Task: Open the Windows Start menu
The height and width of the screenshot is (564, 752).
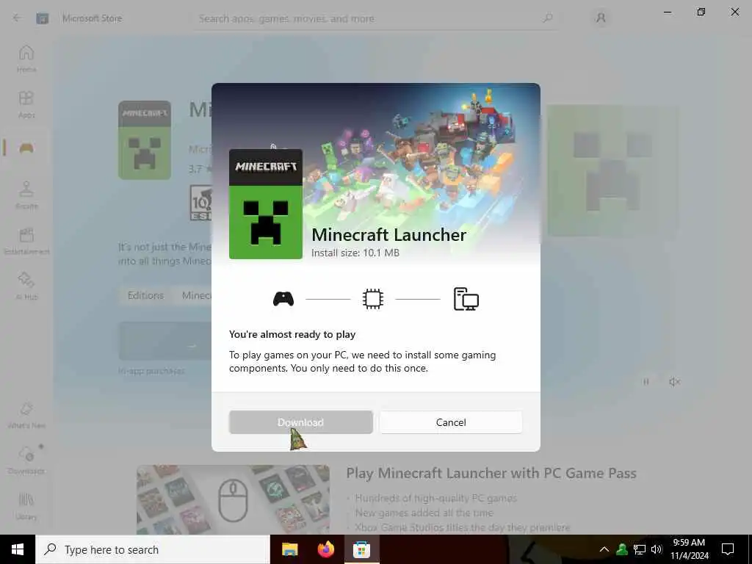Action: [18, 549]
